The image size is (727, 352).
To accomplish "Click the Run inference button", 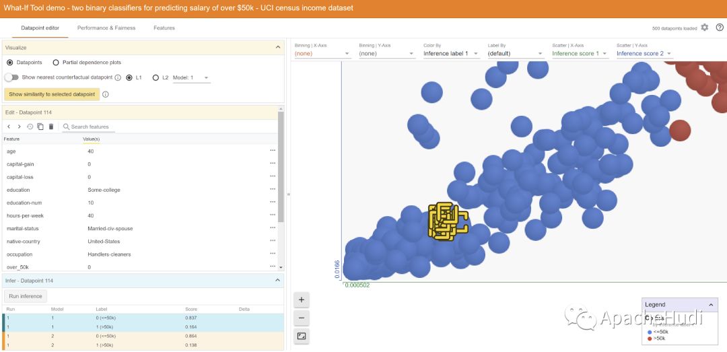I will coord(26,296).
